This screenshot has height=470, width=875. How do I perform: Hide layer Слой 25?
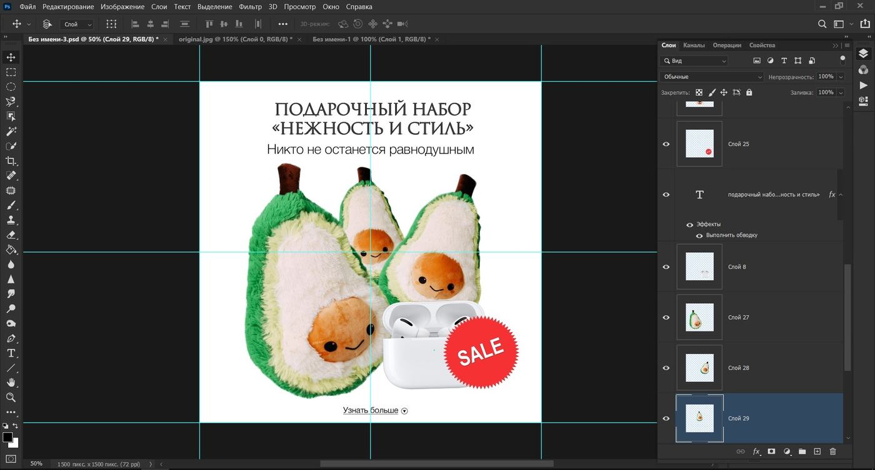click(666, 144)
